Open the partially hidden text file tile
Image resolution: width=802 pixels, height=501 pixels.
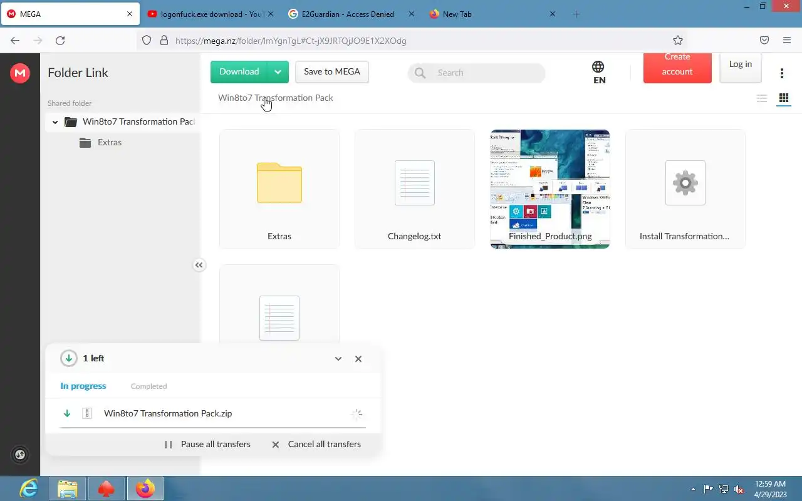coord(279,304)
